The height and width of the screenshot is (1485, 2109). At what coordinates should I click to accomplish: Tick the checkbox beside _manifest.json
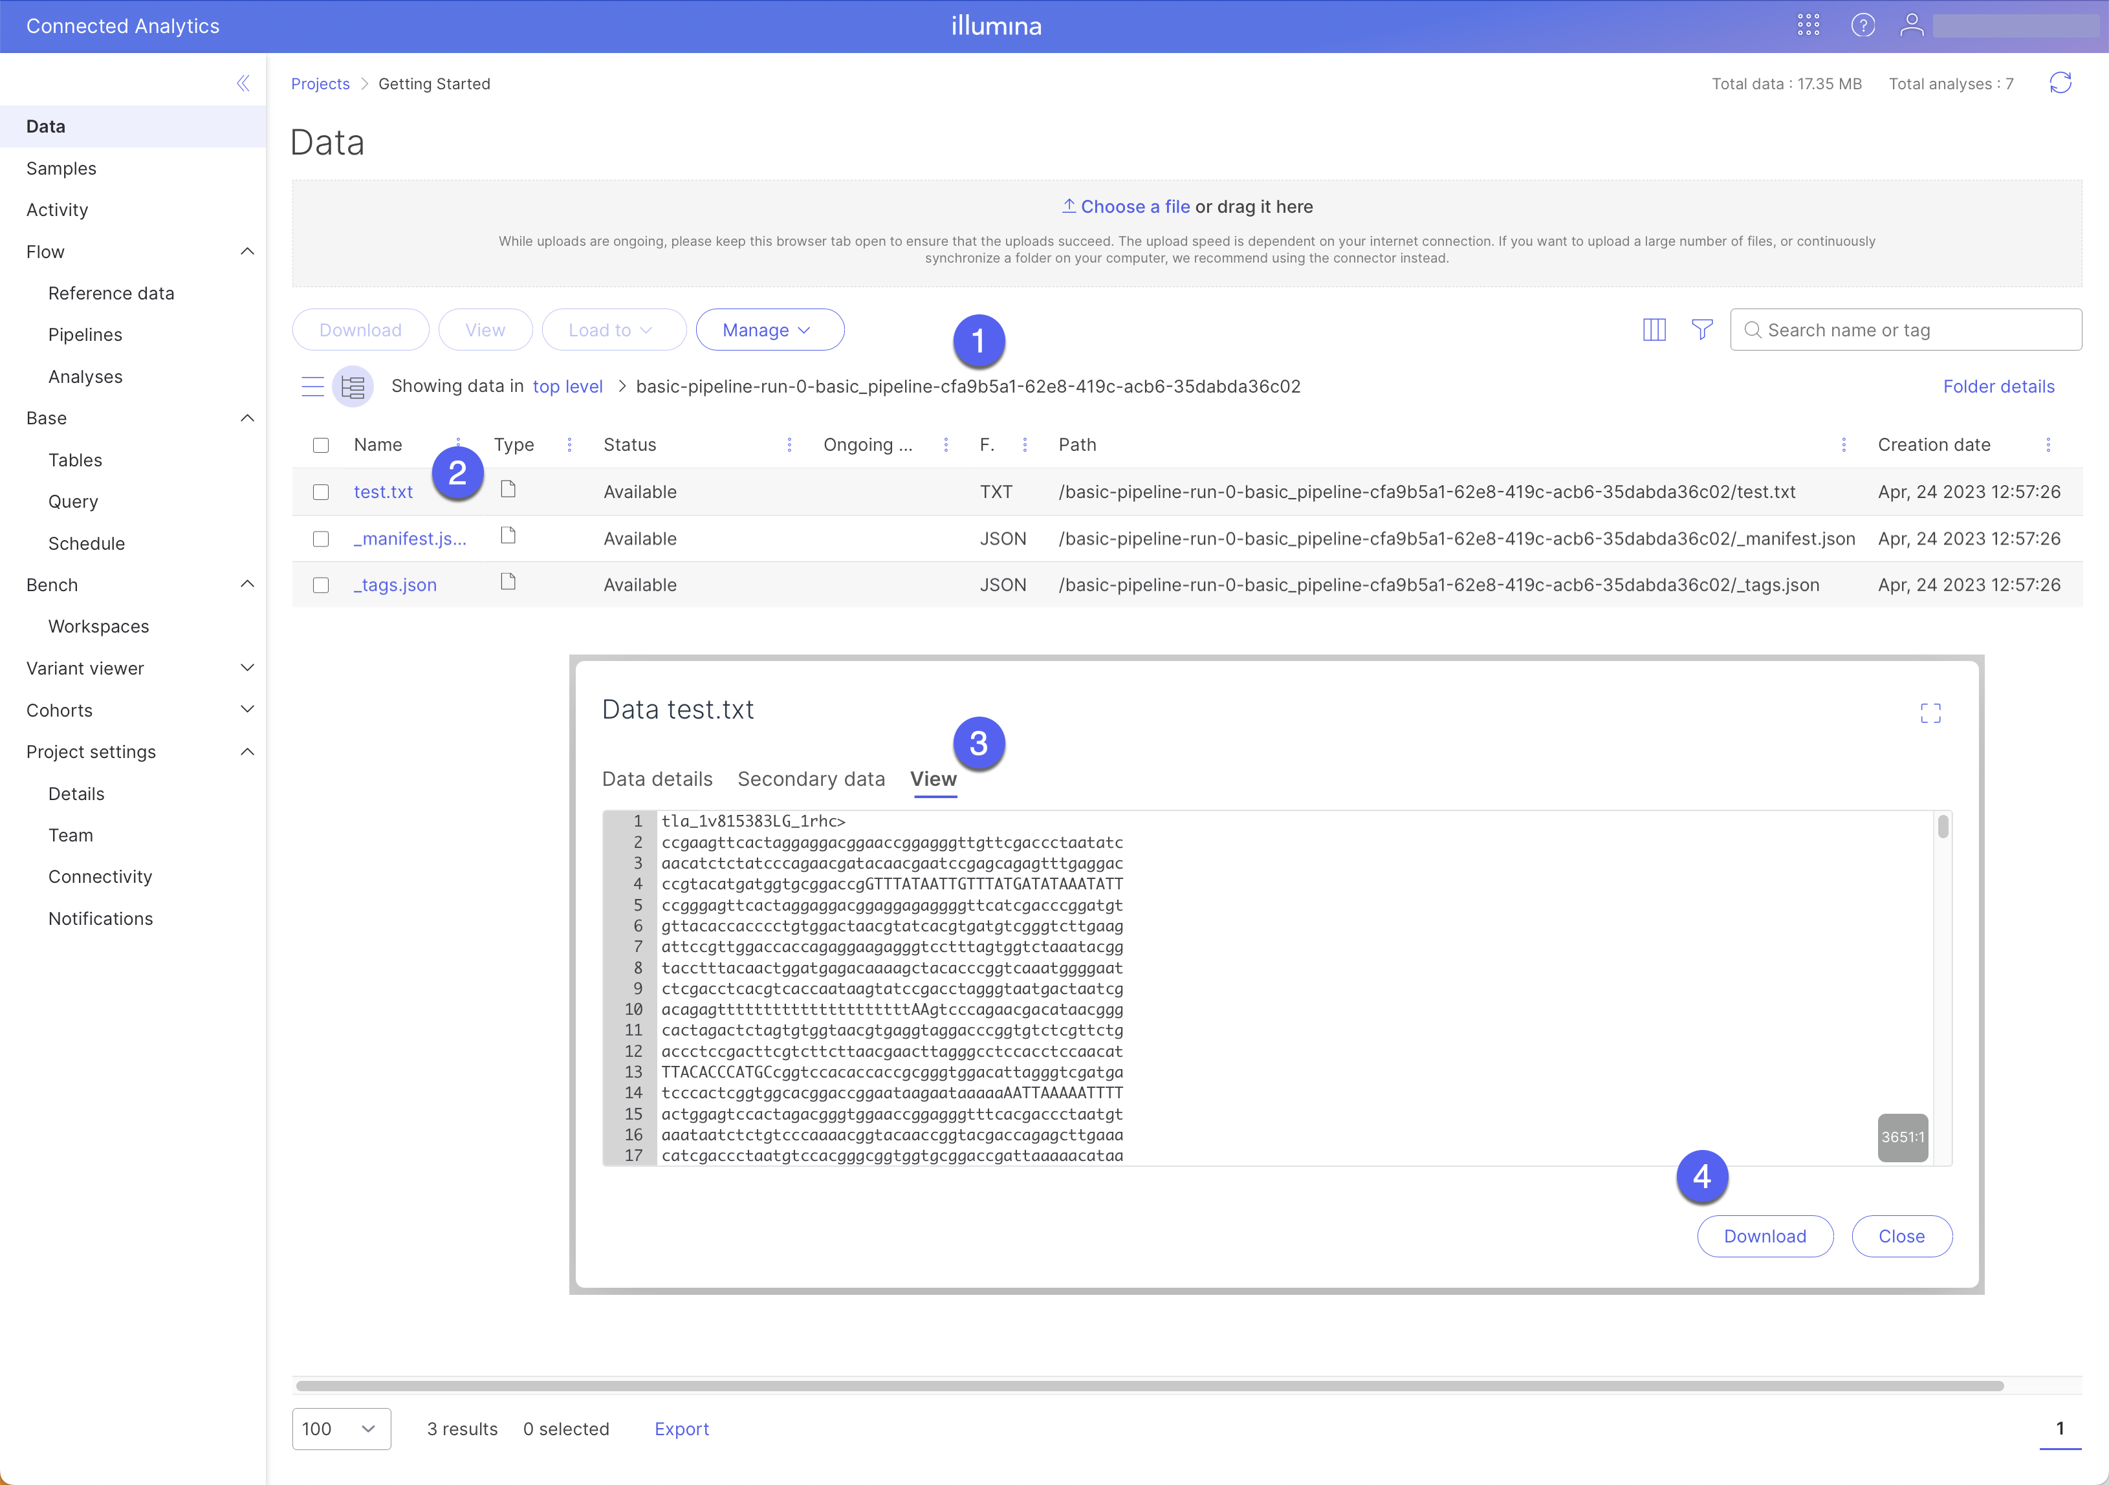[321, 539]
